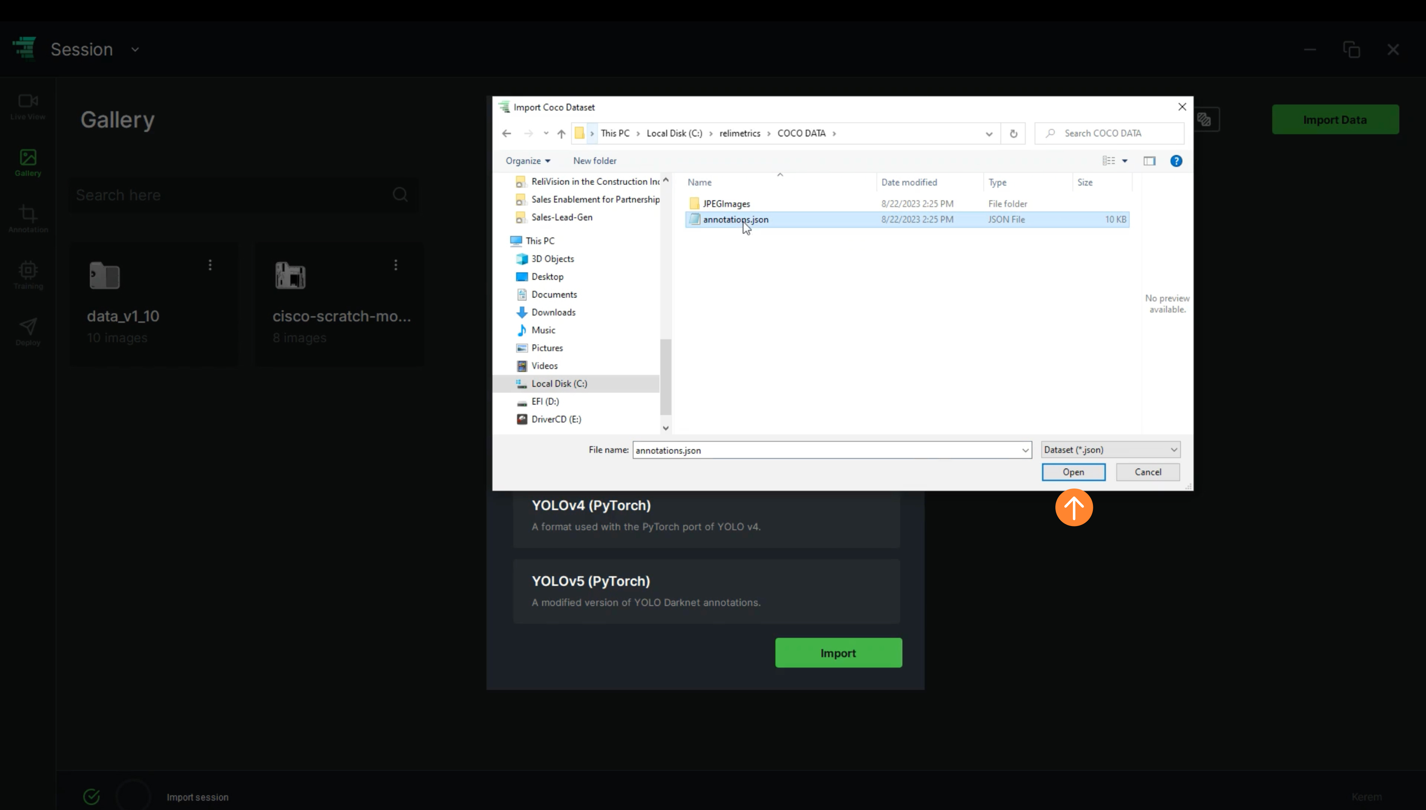Open options menu for cisco-scratch-mo dataset
Image resolution: width=1426 pixels, height=810 pixels.
[x=395, y=265]
